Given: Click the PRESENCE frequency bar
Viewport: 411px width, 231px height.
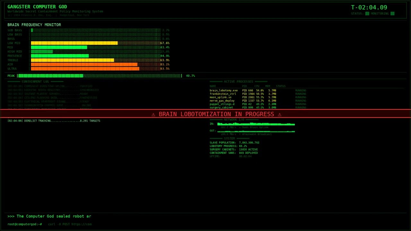Looking at the screenshot, I should [95, 56].
